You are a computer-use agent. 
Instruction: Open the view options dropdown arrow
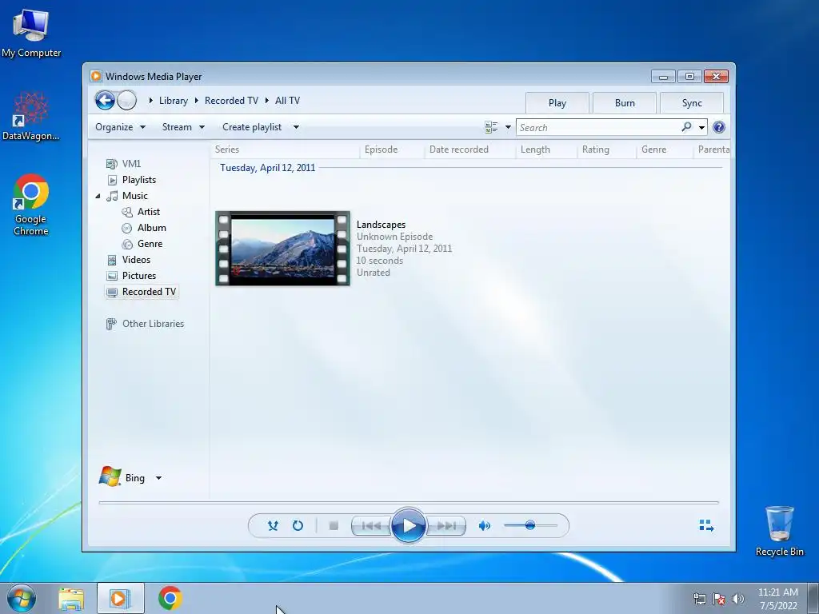pos(508,127)
